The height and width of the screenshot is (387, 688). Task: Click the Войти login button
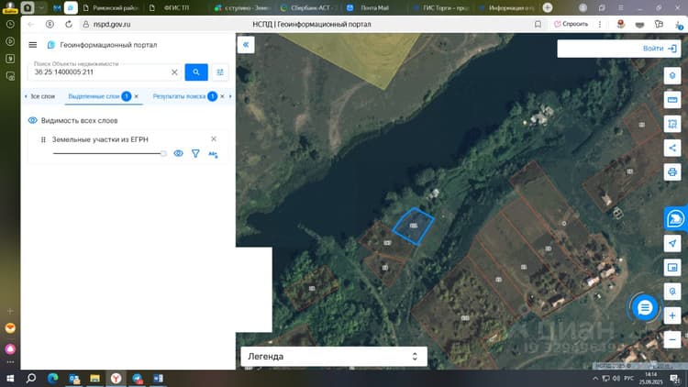tap(660, 49)
